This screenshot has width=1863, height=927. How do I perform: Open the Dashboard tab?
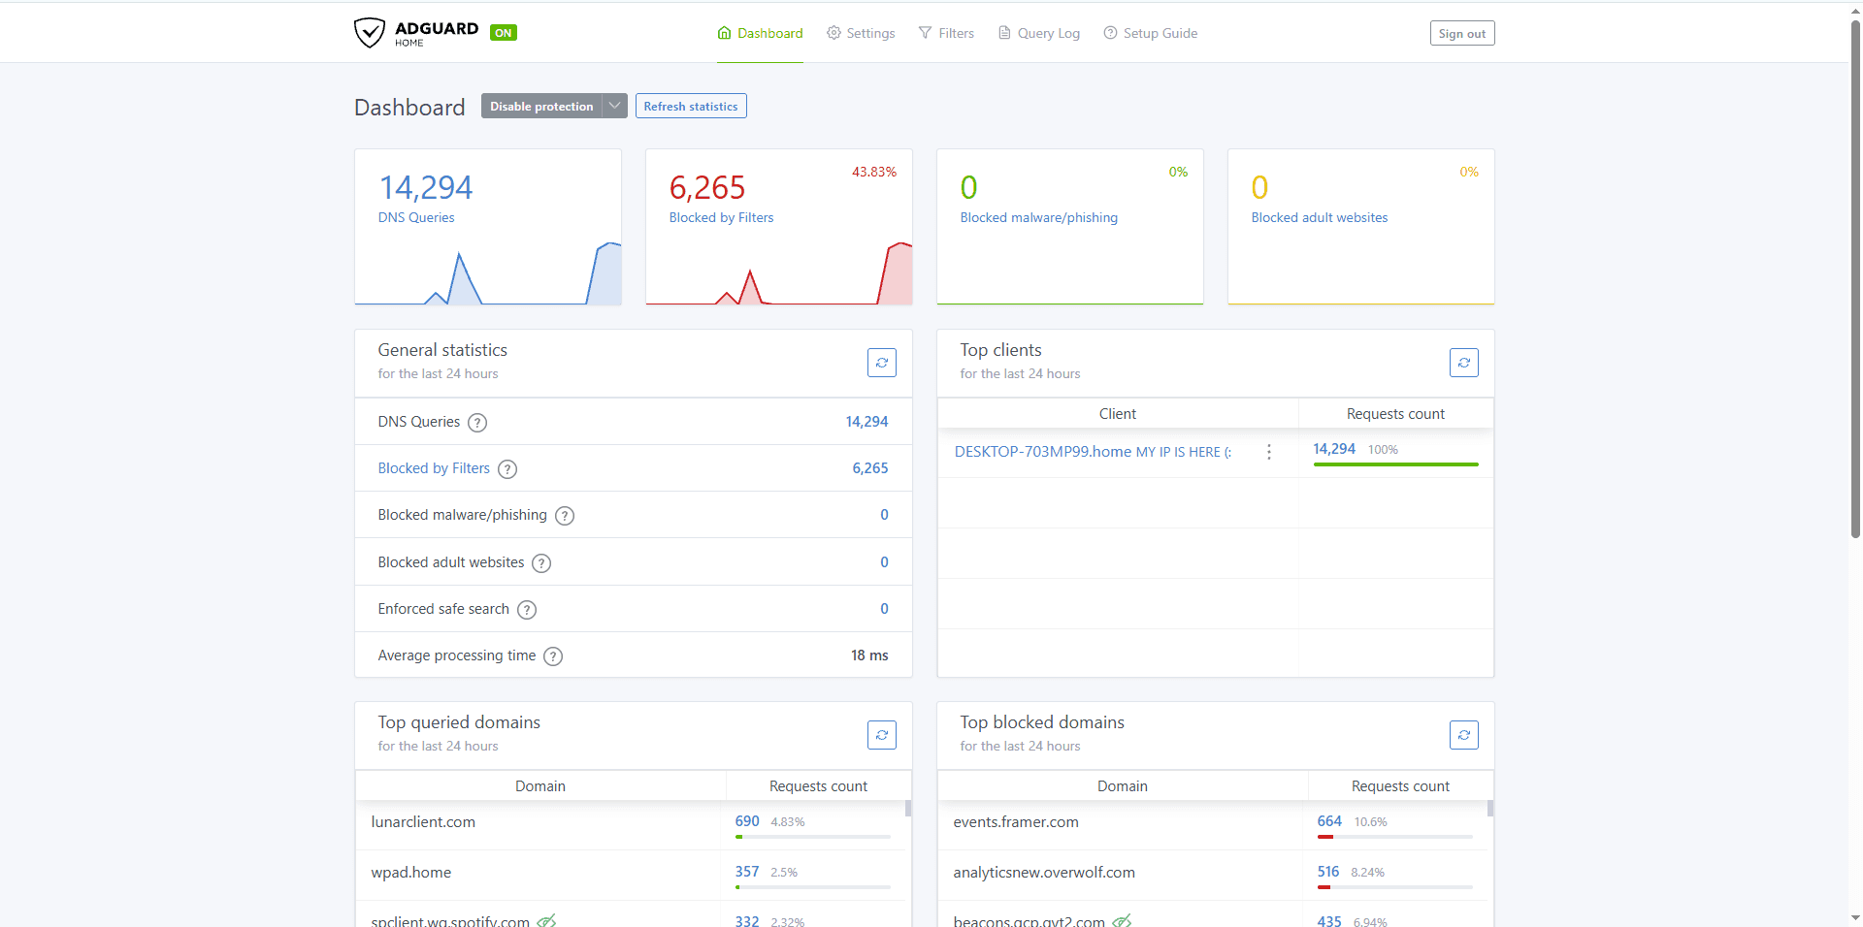[760, 33]
